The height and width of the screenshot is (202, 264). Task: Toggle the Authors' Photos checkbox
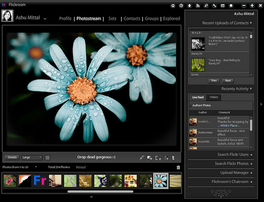click(190, 106)
